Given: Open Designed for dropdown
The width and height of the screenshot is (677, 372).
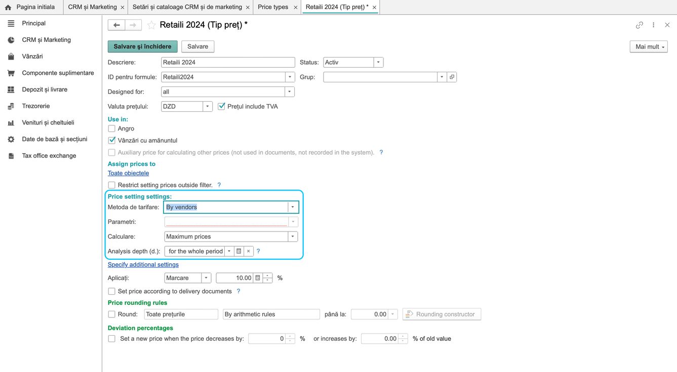Looking at the screenshot, I should tap(290, 91).
